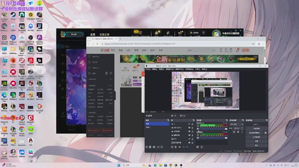Click Douyu site search input field
This screenshot has height=168, width=299.
200,50
